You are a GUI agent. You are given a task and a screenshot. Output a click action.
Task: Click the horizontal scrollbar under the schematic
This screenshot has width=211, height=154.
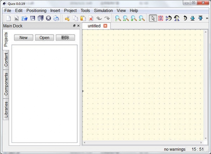coord(142,143)
